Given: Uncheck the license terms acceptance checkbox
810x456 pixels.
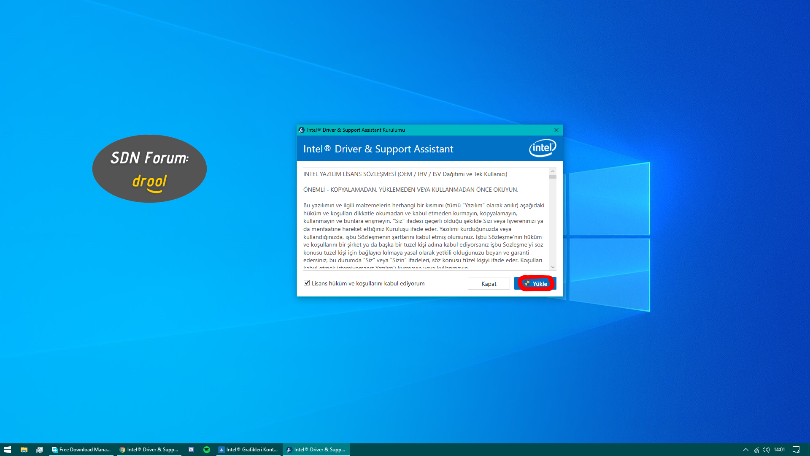Looking at the screenshot, I should coord(307,283).
